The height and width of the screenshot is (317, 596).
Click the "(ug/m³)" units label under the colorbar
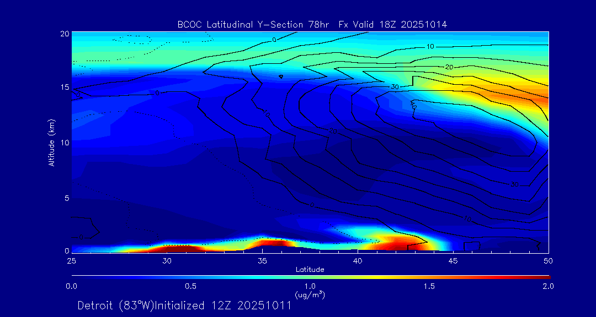pos(310,294)
